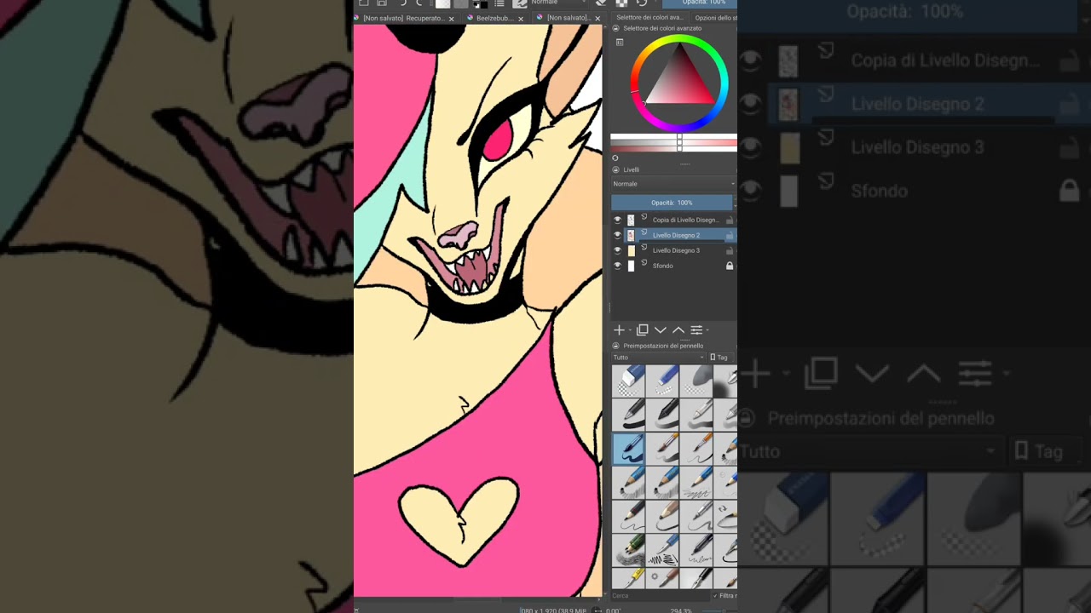
Task: Toggle the Filtra checkbox under brush presets
Action: click(x=714, y=596)
